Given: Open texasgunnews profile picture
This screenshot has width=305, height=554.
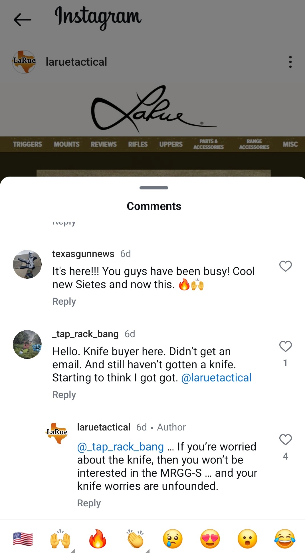Looking at the screenshot, I should [x=27, y=264].
